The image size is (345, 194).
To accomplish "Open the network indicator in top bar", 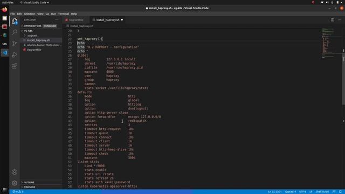I will point(322,2).
